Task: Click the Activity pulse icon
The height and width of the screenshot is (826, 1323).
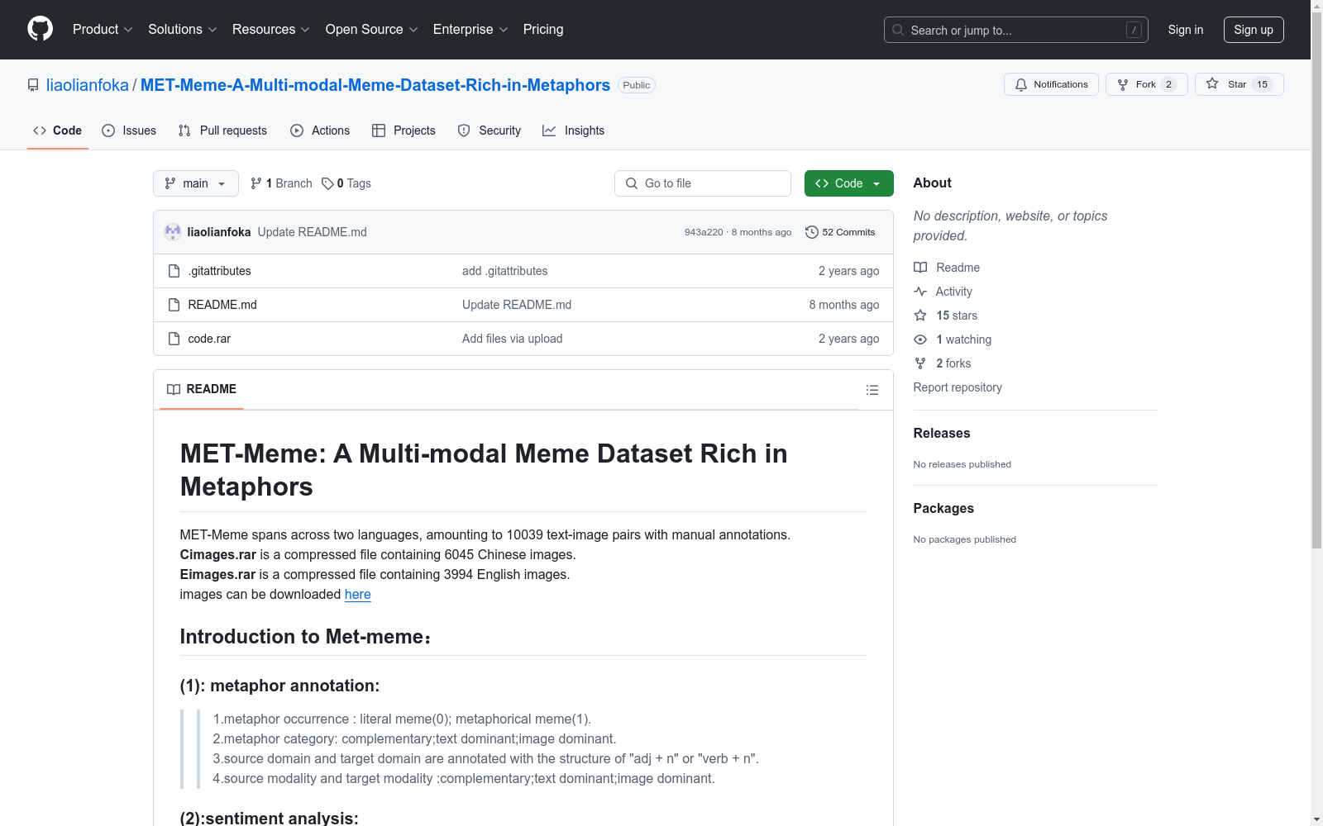Action: click(920, 292)
